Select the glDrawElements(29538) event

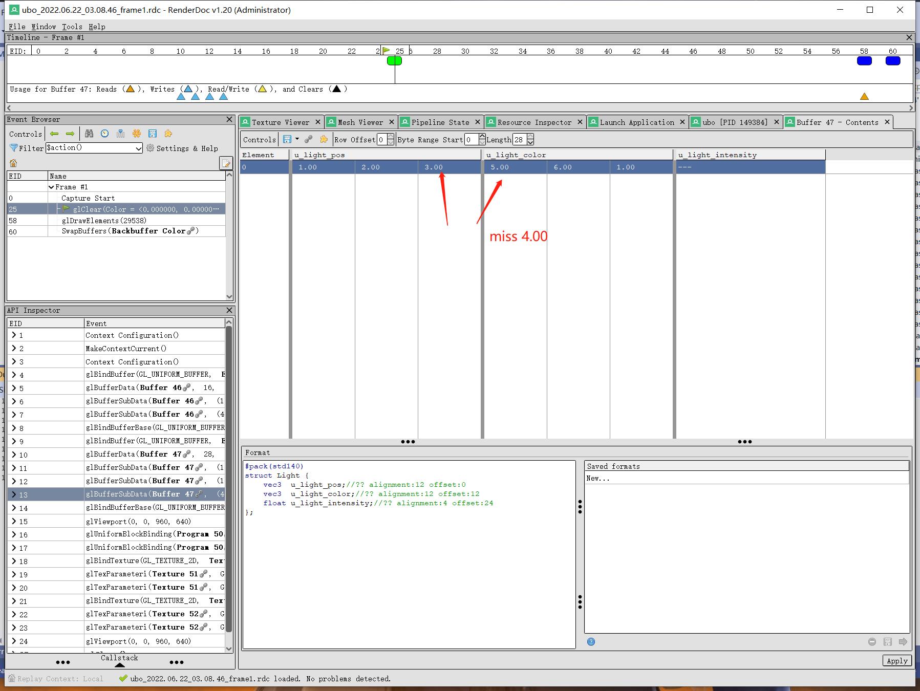tap(116, 220)
